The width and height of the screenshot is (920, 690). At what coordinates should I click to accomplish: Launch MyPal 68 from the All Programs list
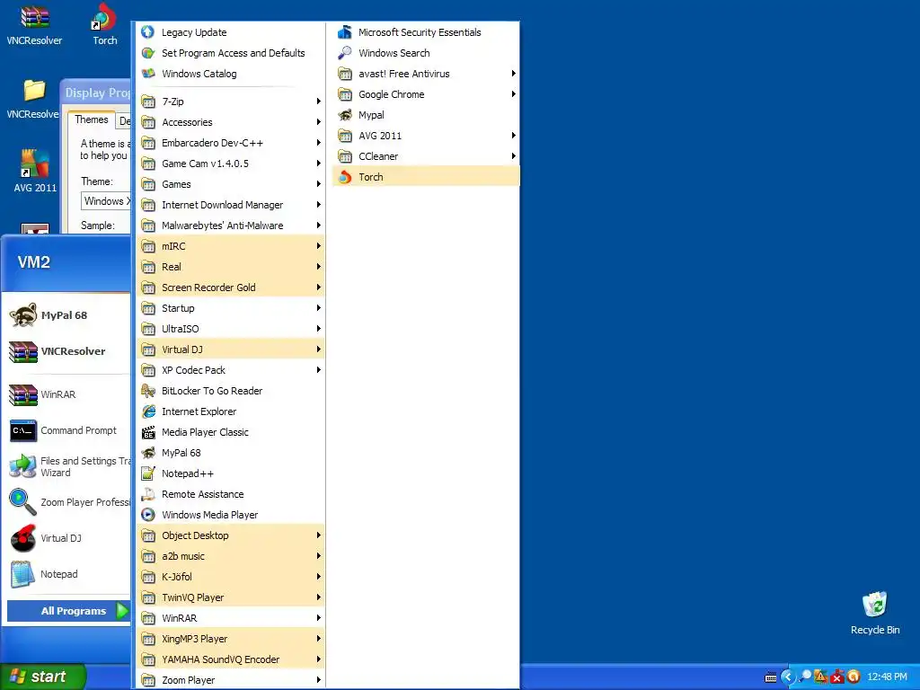click(x=230, y=453)
